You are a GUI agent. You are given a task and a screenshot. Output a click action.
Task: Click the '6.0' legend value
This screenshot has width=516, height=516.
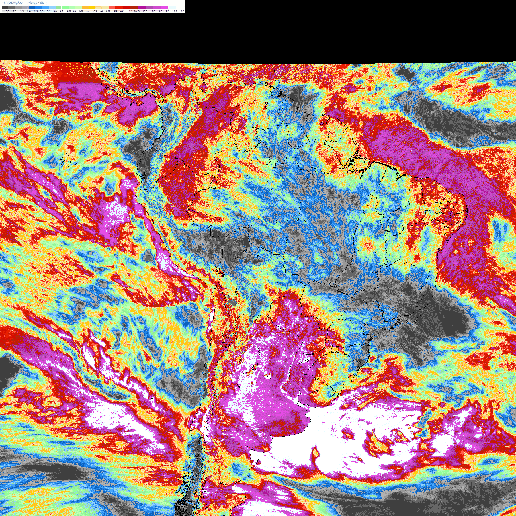tap(81, 11)
